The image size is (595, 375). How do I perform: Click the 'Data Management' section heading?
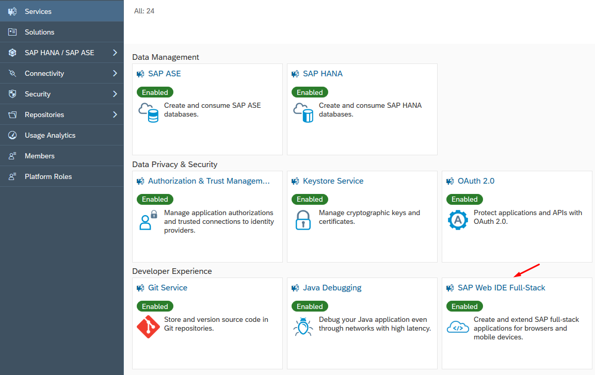coord(166,57)
